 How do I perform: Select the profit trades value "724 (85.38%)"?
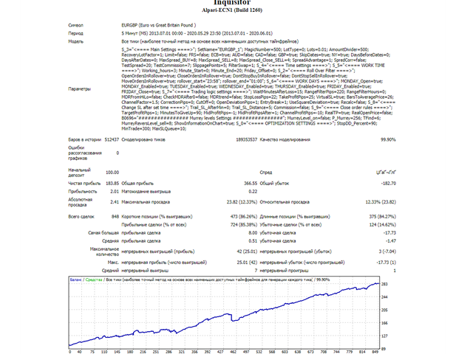[x=244, y=225]
